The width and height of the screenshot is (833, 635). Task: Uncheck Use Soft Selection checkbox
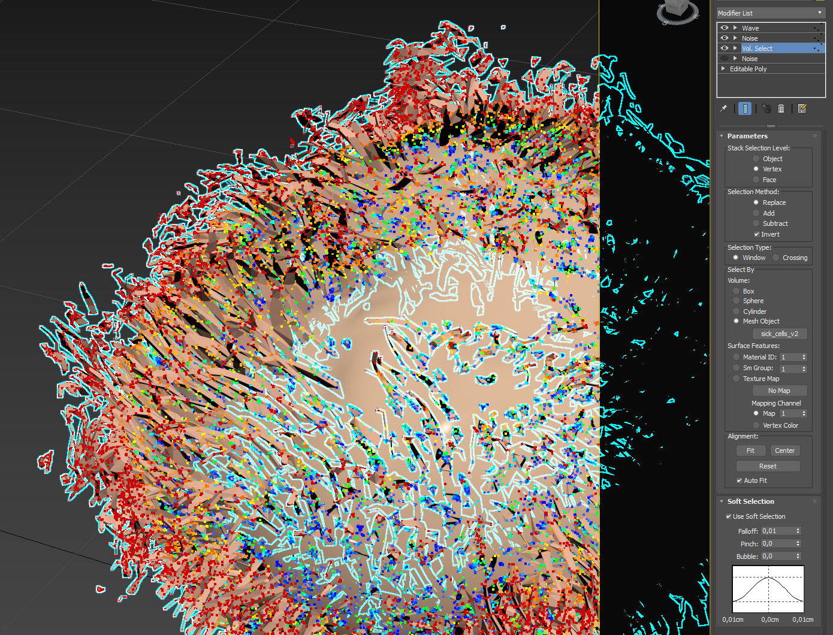tap(729, 516)
